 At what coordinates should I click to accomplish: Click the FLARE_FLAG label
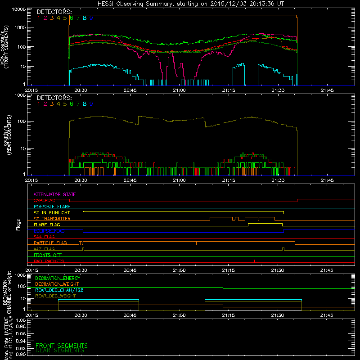click(x=47, y=225)
